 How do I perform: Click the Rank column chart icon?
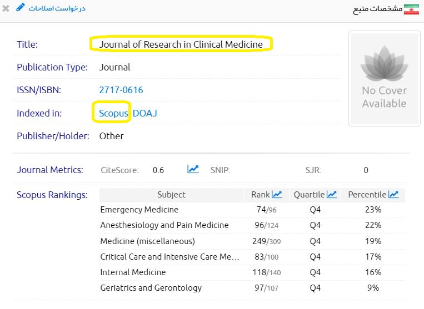277,194
